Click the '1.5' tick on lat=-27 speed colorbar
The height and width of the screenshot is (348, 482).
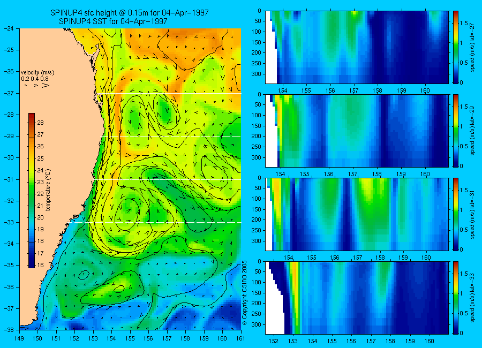[464, 24]
